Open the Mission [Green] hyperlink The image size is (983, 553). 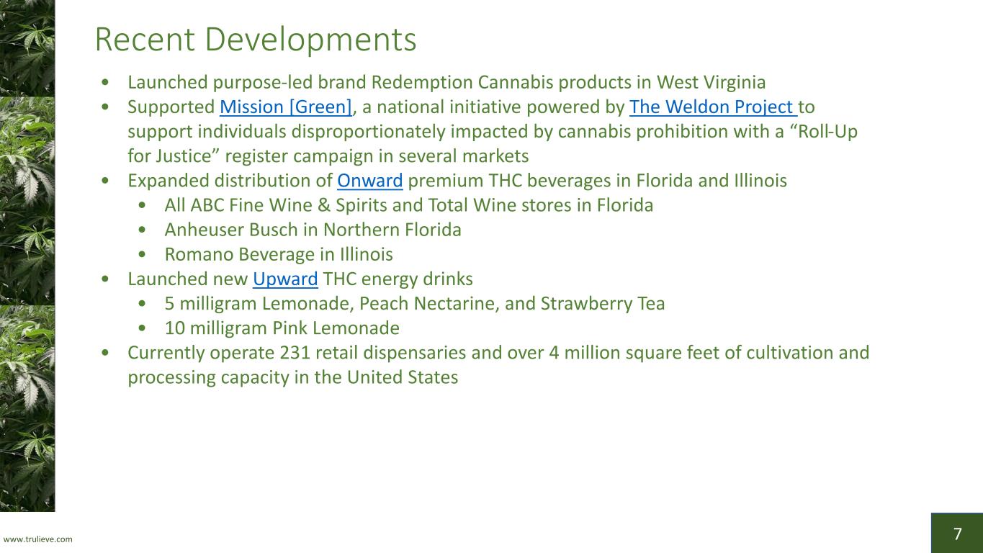(x=286, y=107)
